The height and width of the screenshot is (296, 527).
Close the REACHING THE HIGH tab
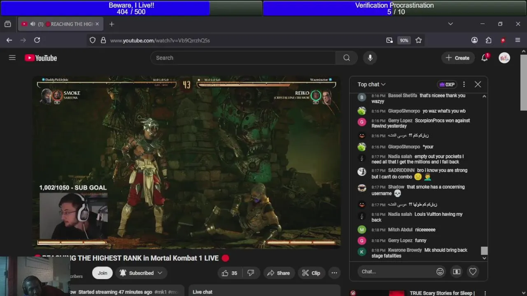[97, 24]
